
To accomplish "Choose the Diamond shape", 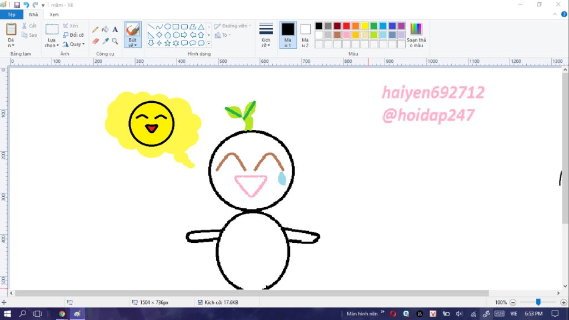I will (x=159, y=35).
